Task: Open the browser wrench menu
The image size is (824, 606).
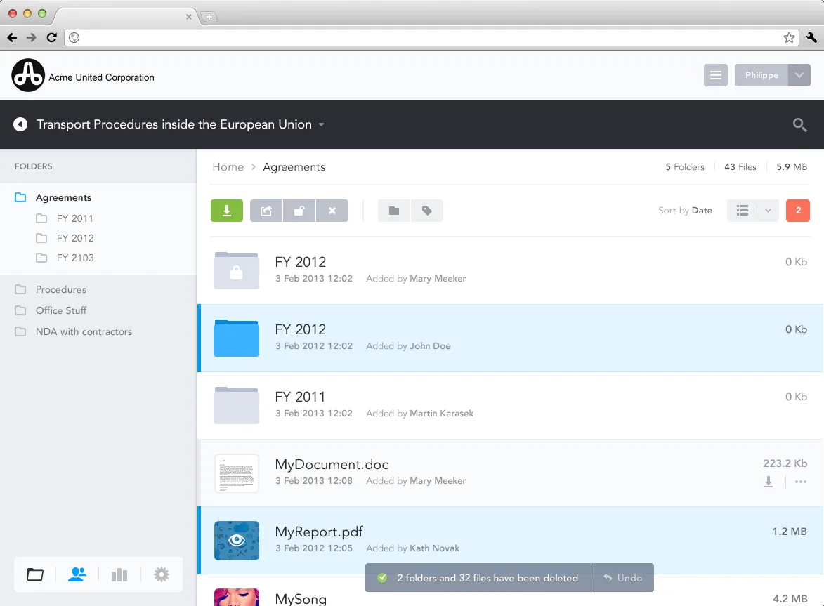Action: [x=811, y=37]
